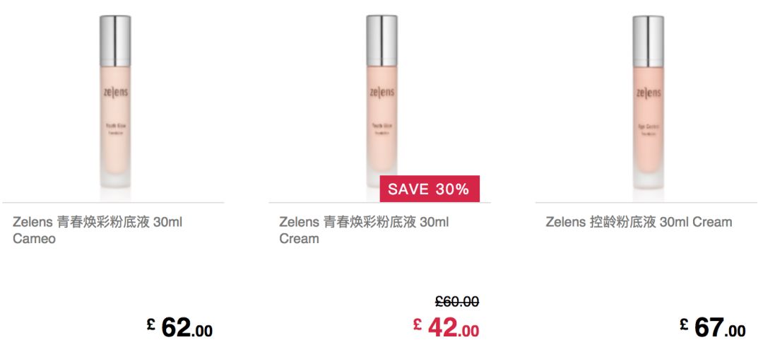Click the silver cap of the £67.00 bottle
763x352 pixels.
648,41
